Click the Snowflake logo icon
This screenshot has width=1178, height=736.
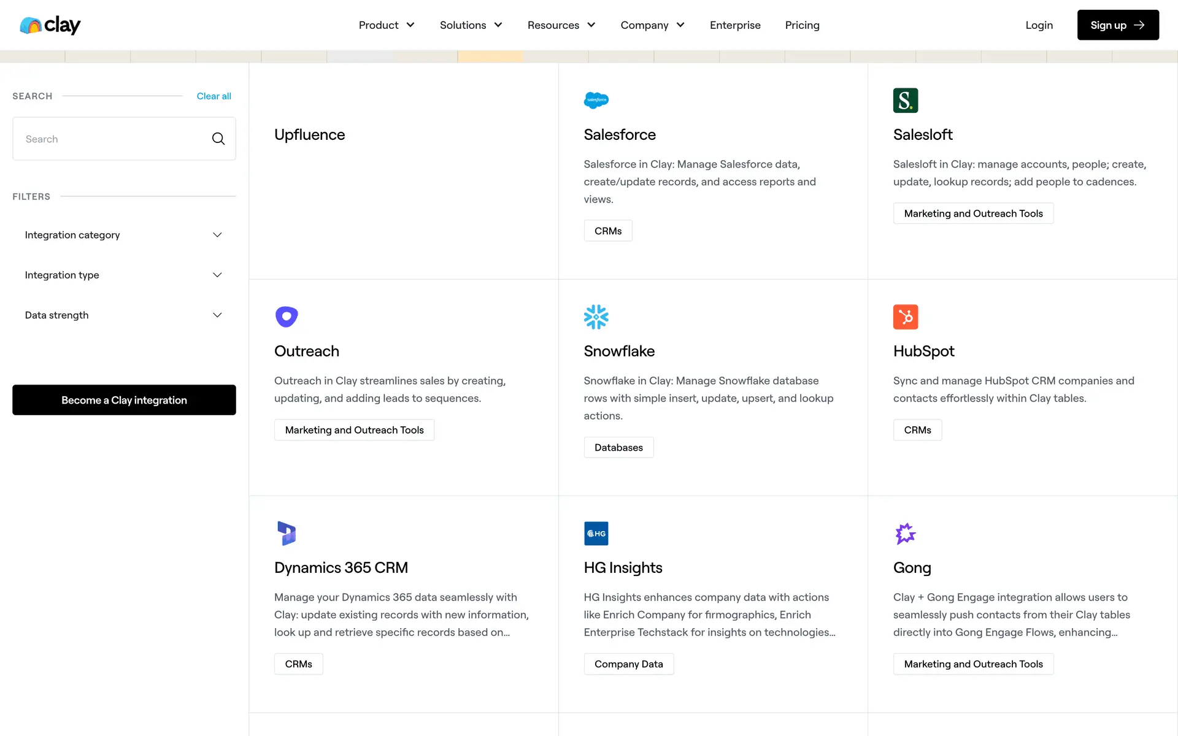tap(596, 316)
